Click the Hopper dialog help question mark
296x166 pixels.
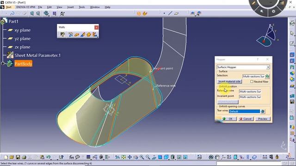258,59
